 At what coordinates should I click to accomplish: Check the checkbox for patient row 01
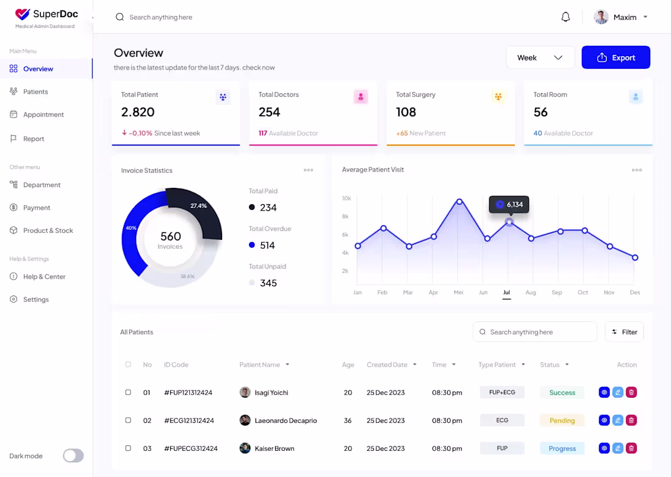pyautogui.click(x=128, y=392)
